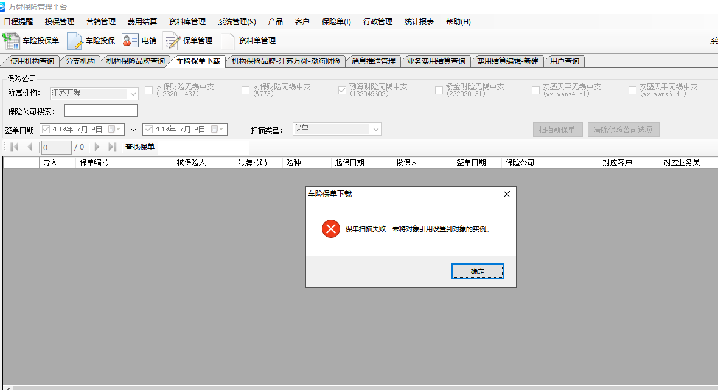Toggle 安盛天平无锡中支 wx_wans6_dl checkbox

[x=632, y=91]
